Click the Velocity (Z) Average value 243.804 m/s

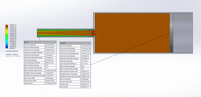point(49,60)
